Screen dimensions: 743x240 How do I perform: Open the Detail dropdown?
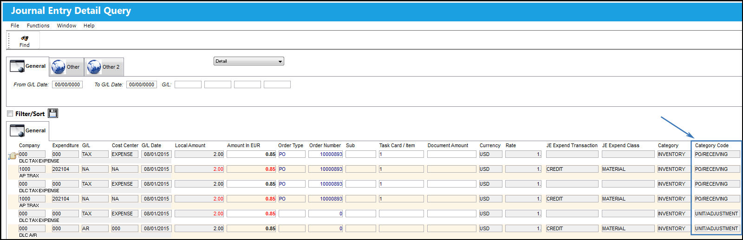click(249, 61)
